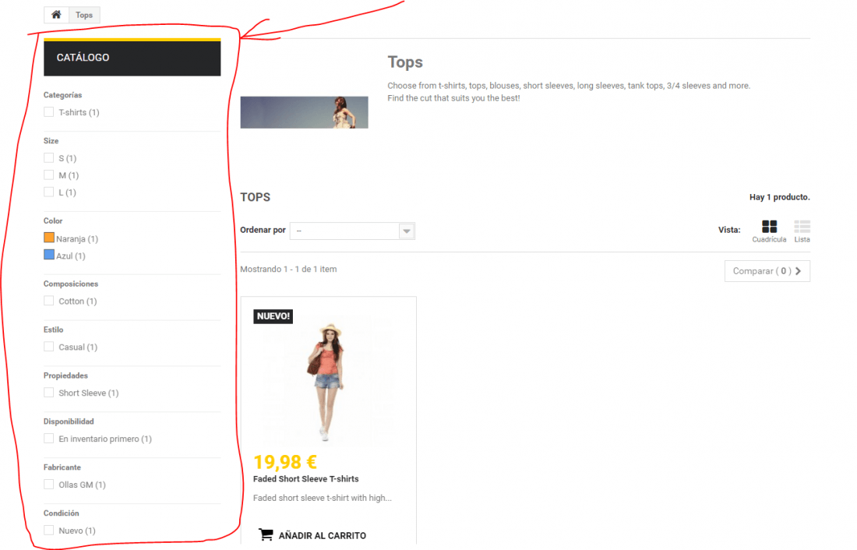Click the CATÁLOGO panel header
Viewport: 857px width, 550px height.
click(x=132, y=58)
